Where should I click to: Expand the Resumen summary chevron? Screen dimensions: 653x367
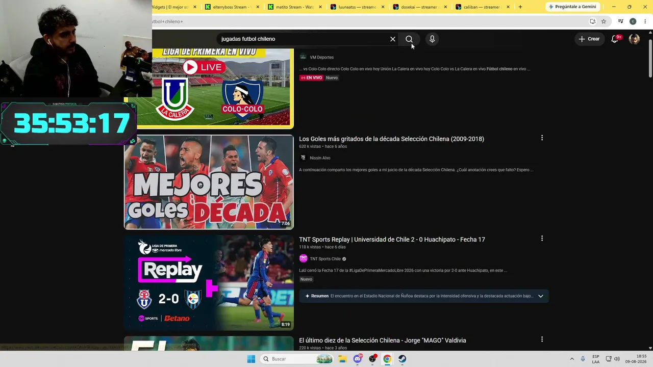[x=541, y=296]
